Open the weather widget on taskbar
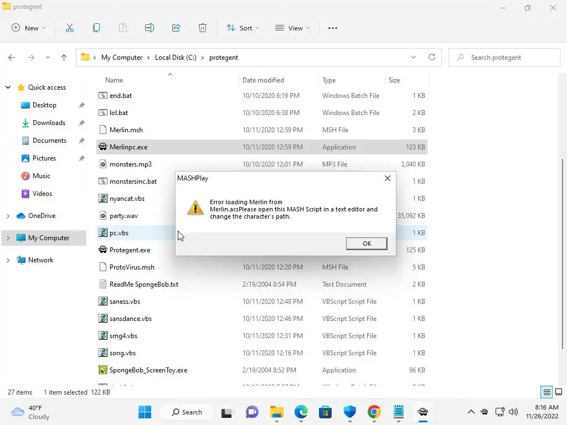The height and width of the screenshot is (425, 567). point(30,412)
